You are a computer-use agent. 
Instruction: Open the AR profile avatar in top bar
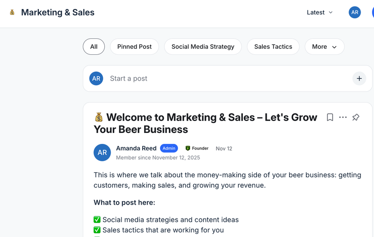pyautogui.click(x=355, y=12)
